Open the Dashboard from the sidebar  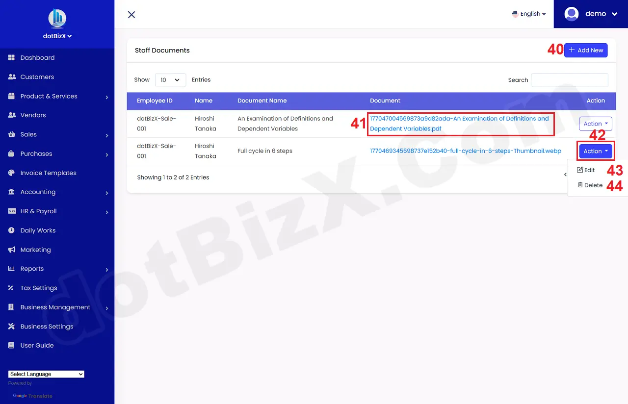click(x=11, y=57)
